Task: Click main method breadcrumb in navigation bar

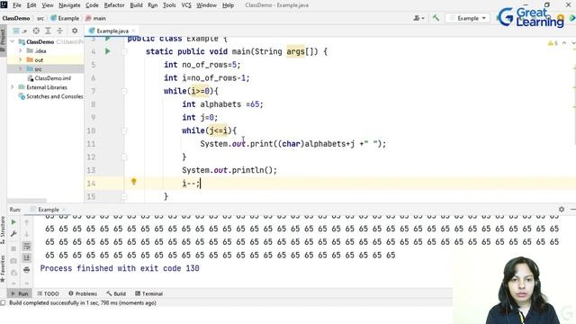Action: (x=95, y=18)
